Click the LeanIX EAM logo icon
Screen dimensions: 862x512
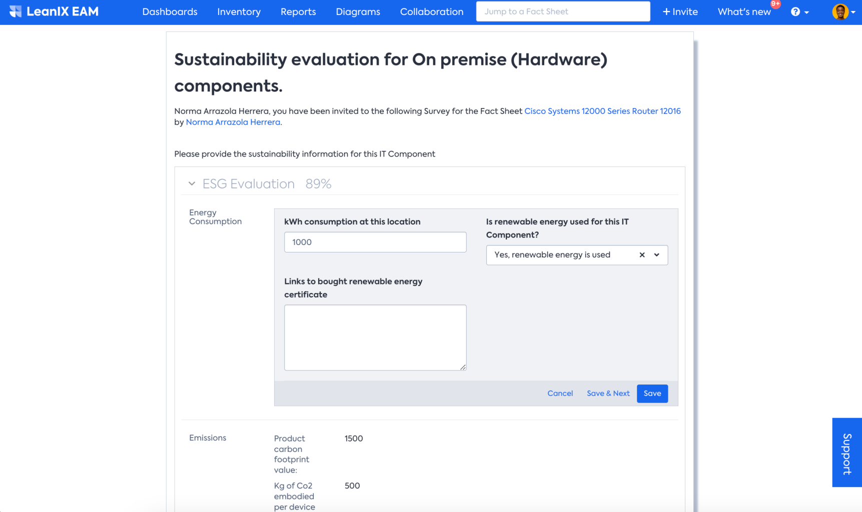pyautogui.click(x=16, y=11)
